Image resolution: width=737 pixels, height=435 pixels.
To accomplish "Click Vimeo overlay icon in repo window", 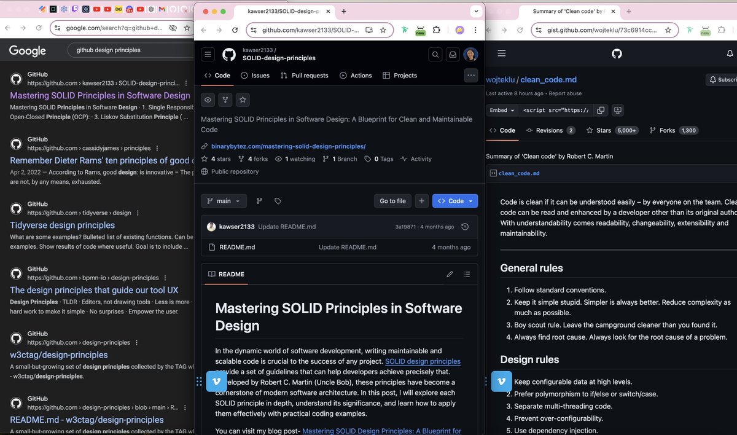I will [216, 382].
